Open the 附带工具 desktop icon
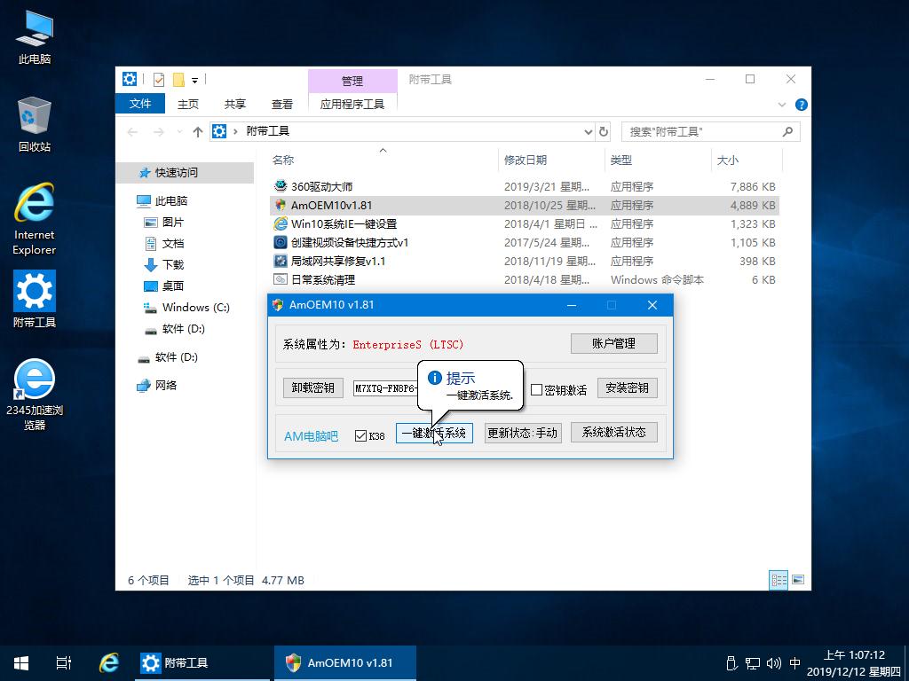 (x=35, y=299)
